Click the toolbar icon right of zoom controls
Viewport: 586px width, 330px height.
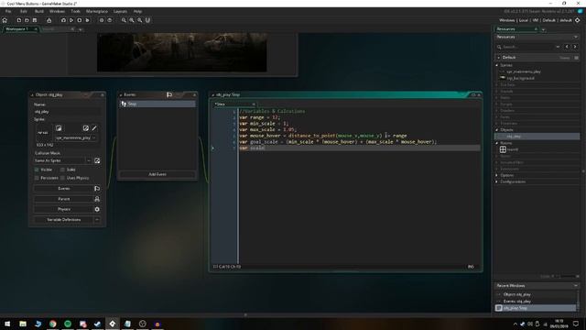(x=147, y=20)
